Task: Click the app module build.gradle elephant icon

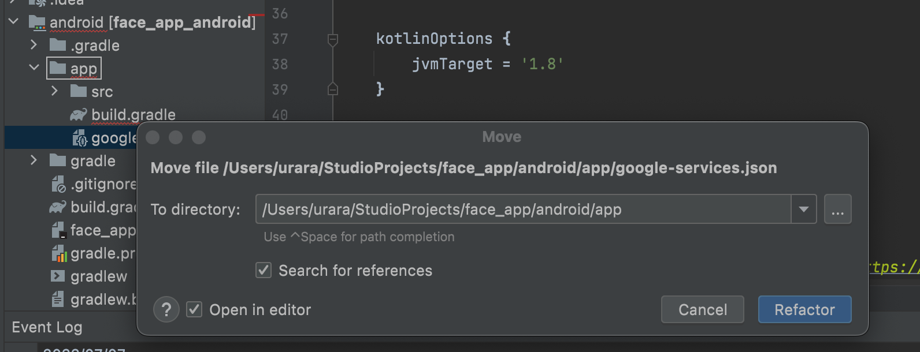Action: coord(78,115)
